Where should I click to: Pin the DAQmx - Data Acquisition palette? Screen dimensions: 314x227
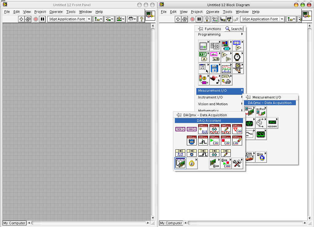179,115
